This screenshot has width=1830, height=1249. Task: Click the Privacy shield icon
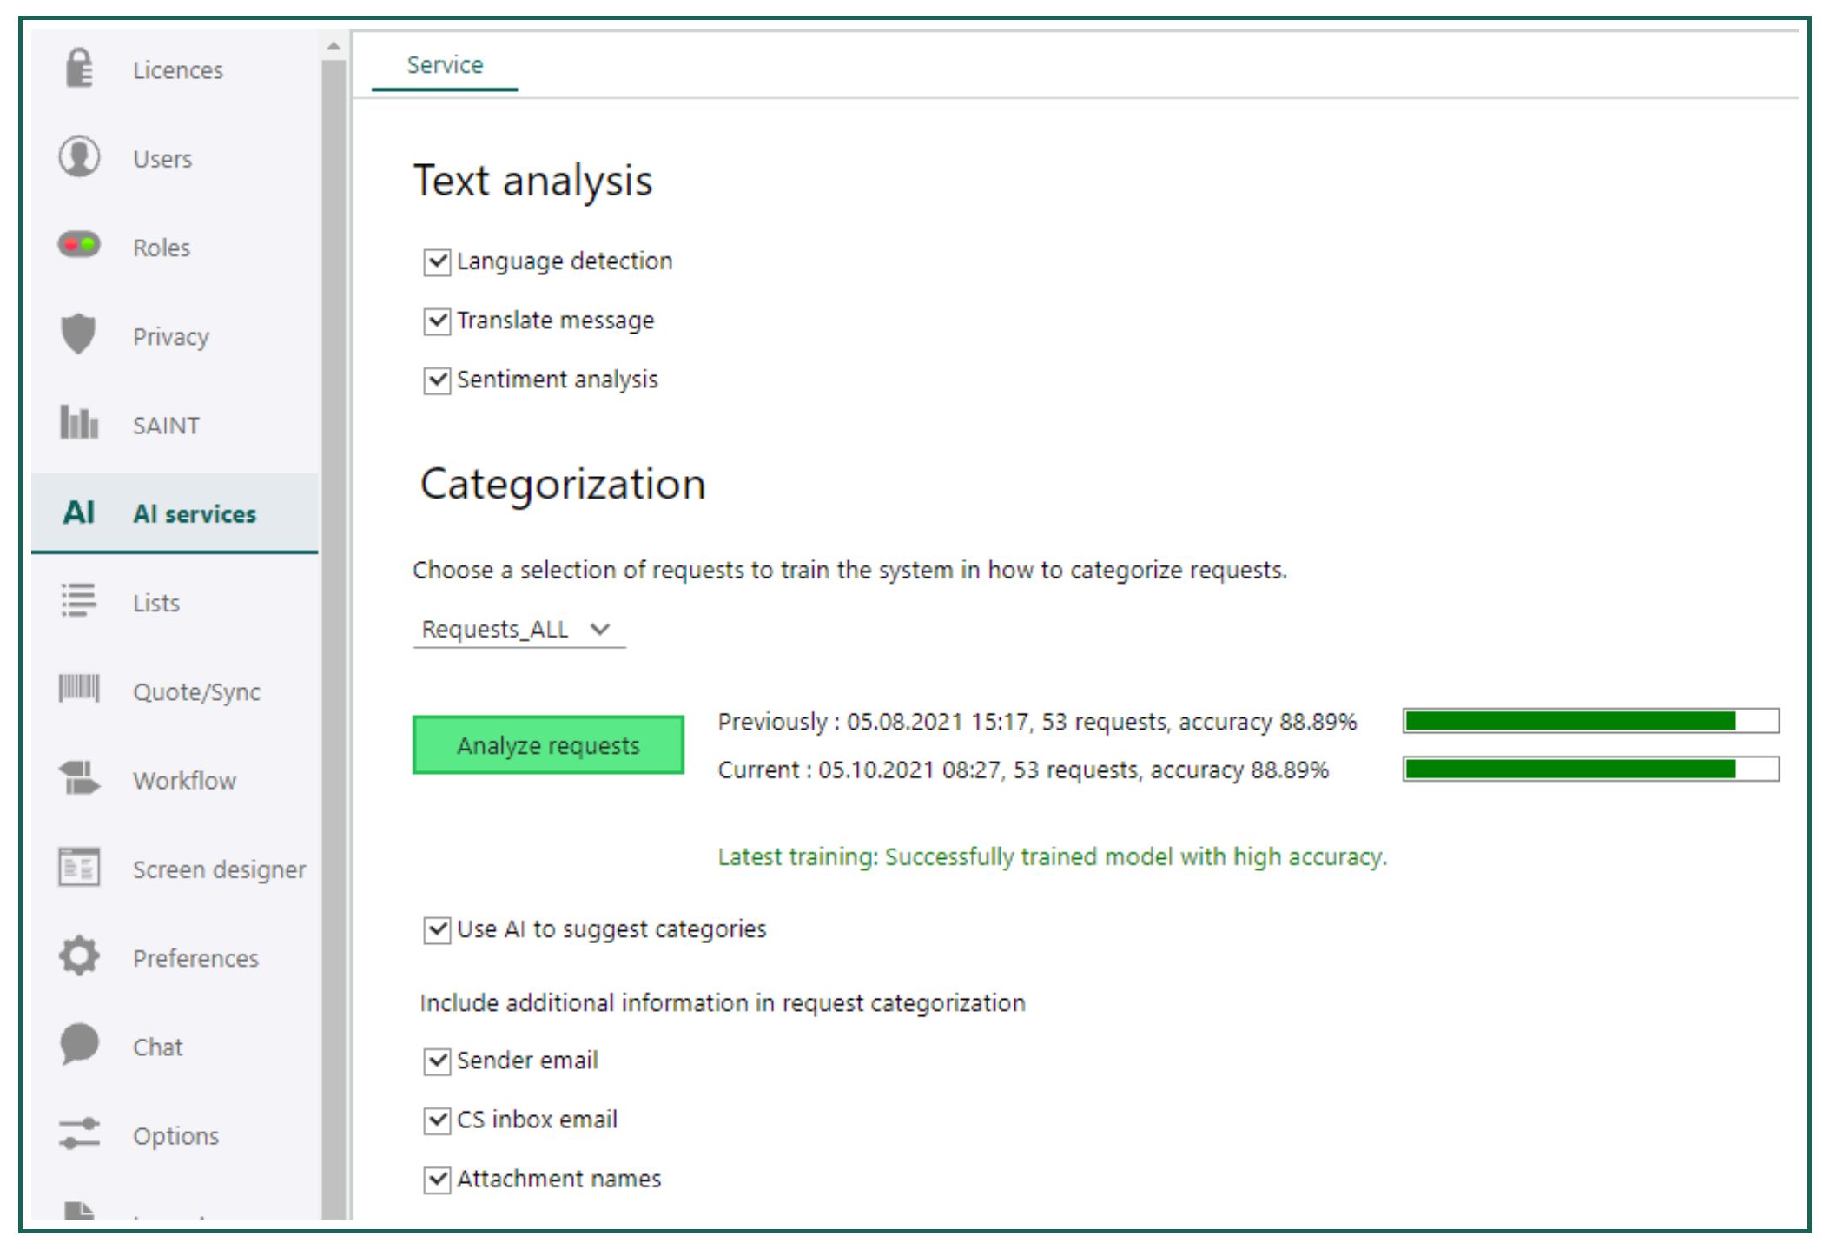pos(79,334)
